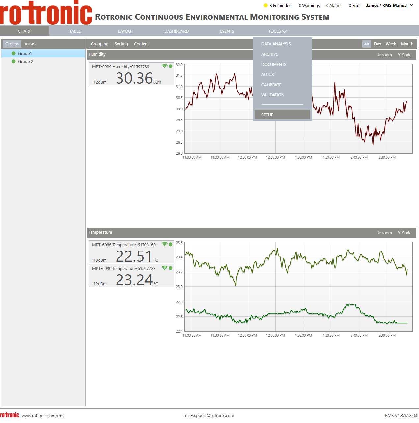Click the RMS V1.3.1.18260 version text
This screenshot has height=423, width=419.
402,415
